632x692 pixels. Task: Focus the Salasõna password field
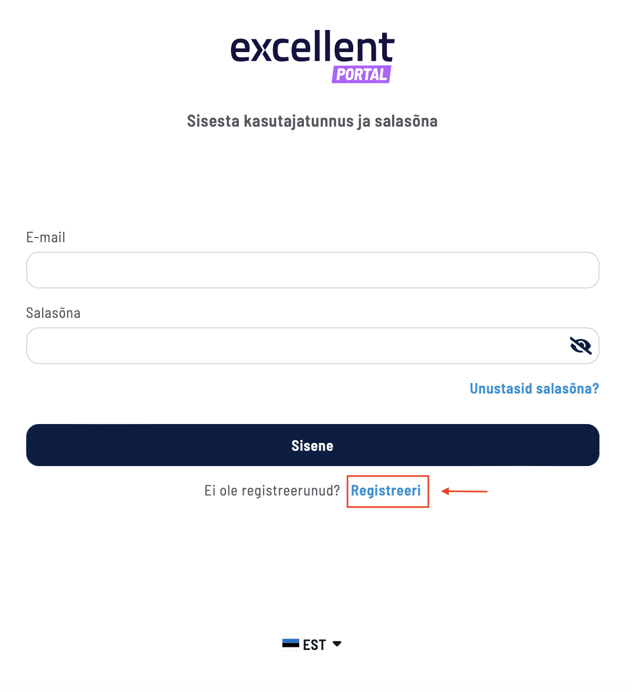tap(294, 346)
